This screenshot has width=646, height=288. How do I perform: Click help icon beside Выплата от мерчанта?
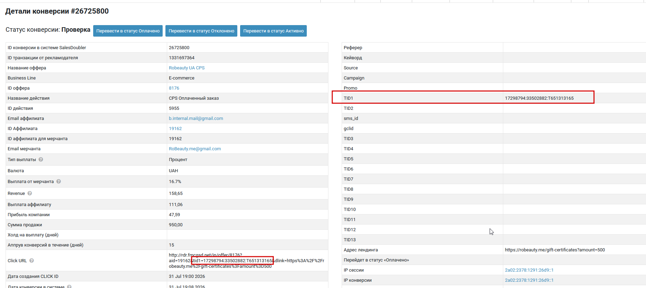(x=59, y=181)
